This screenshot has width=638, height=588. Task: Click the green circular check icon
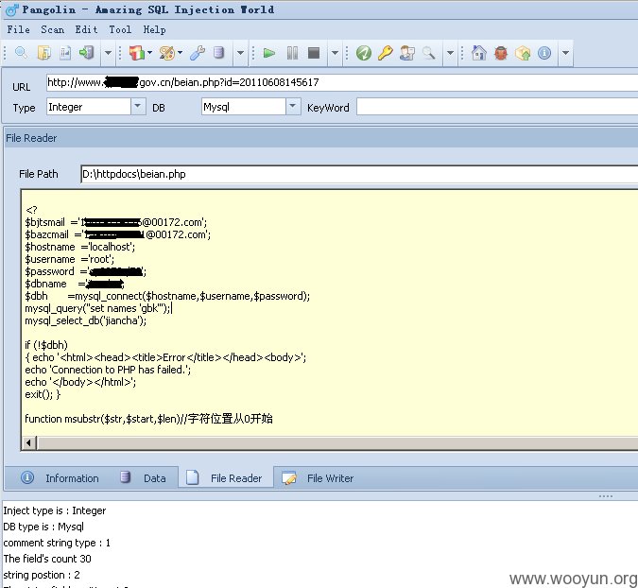364,53
